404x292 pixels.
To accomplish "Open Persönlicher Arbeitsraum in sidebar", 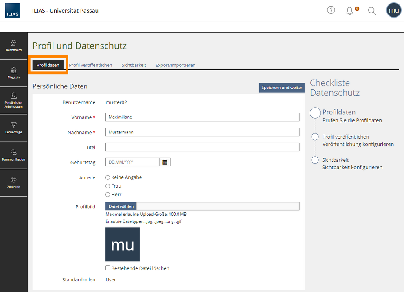I will [14, 101].
